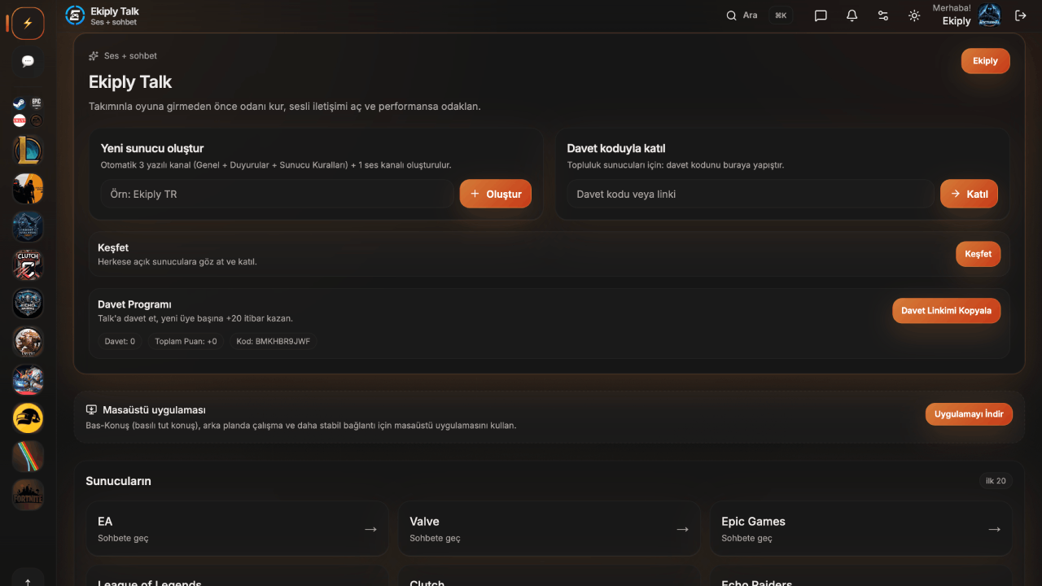Open 'Sohbete geç' under EA
Viewport: 1042px width, 586px height.
(x=123, y=538)
